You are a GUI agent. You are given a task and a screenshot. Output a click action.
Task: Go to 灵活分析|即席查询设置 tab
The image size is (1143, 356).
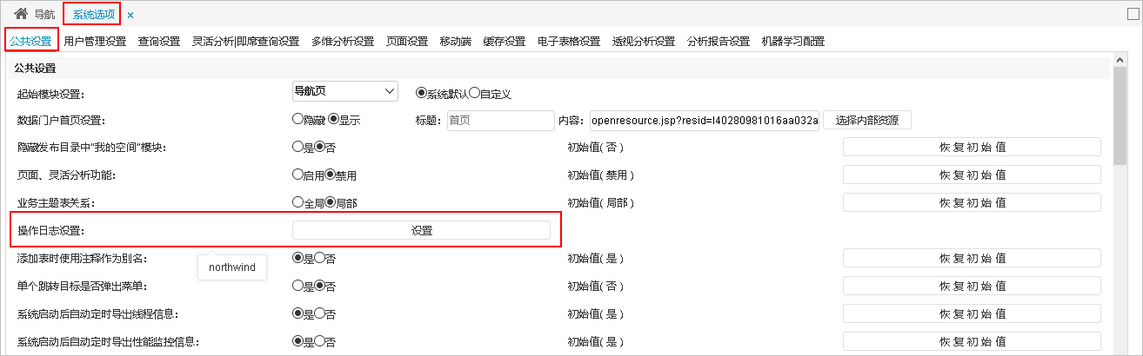(x=245, y=41)
